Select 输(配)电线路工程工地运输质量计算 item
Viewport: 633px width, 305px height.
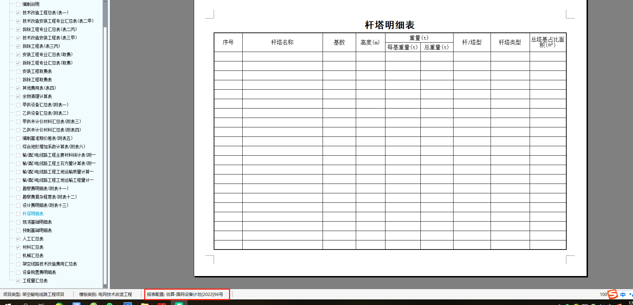click(58, 172)
